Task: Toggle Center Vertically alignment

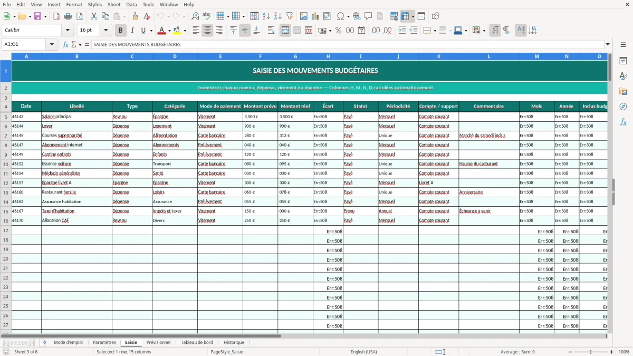Action: [245, 31]
